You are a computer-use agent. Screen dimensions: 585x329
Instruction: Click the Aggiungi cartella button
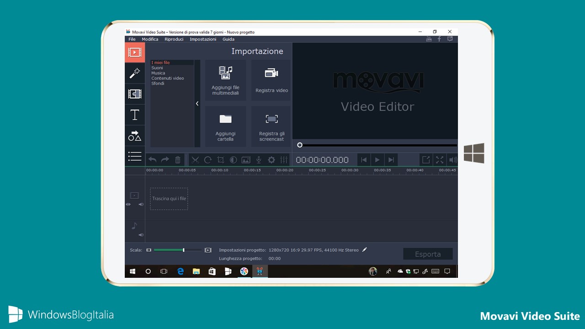(225, 127)
